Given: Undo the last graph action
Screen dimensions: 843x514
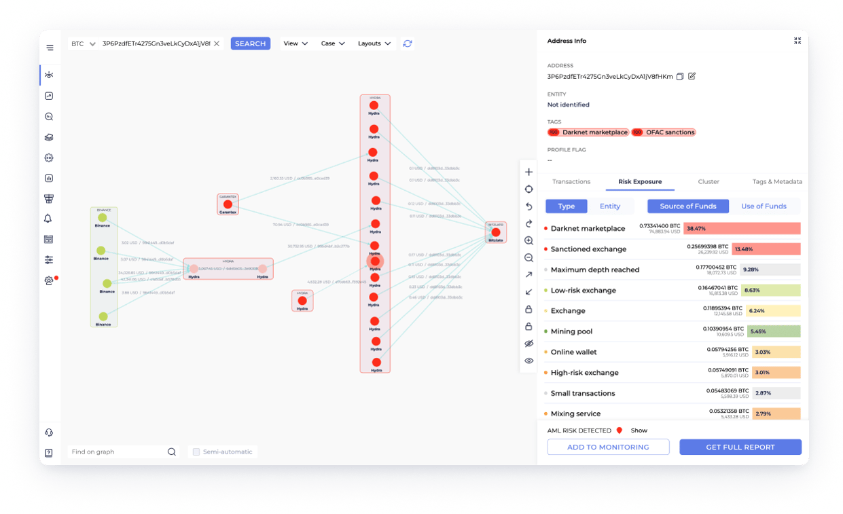Looking at the screenshot, I should pyautogui.click(x=529, y=206).
